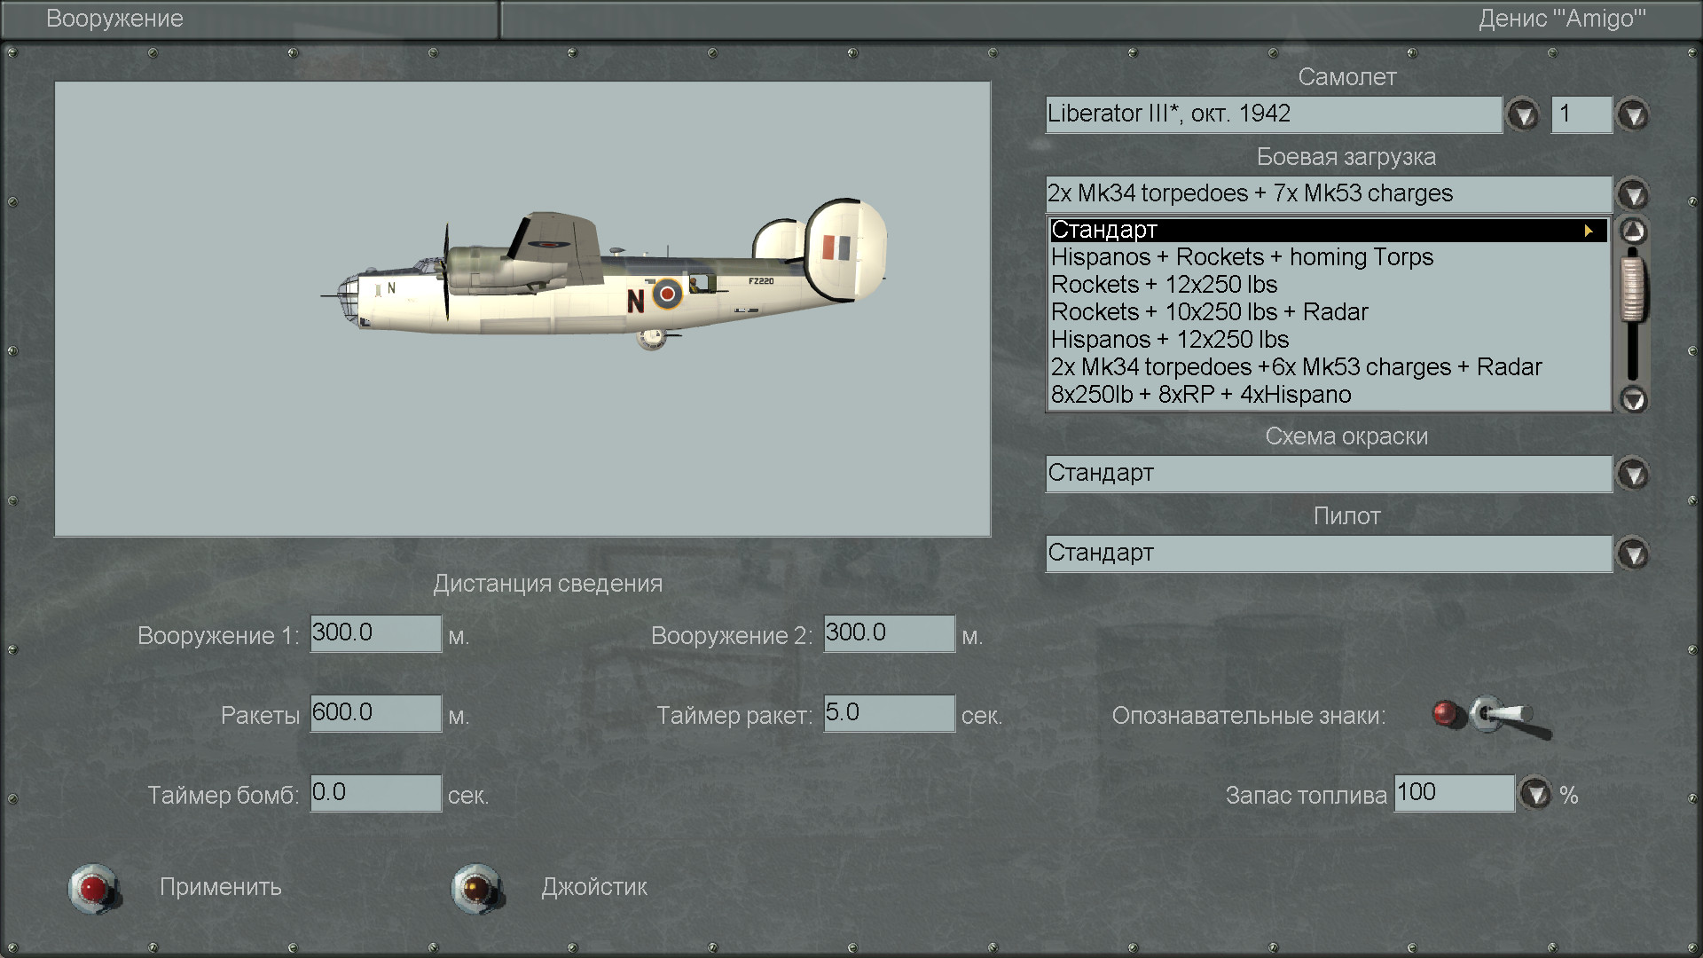
Task: Select 8x250lb + 8xRP + 4xHispano option
Action: coord(1201,395)
